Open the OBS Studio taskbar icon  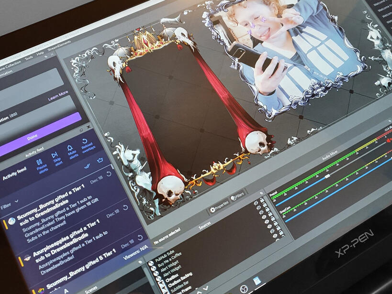(244, 288)
